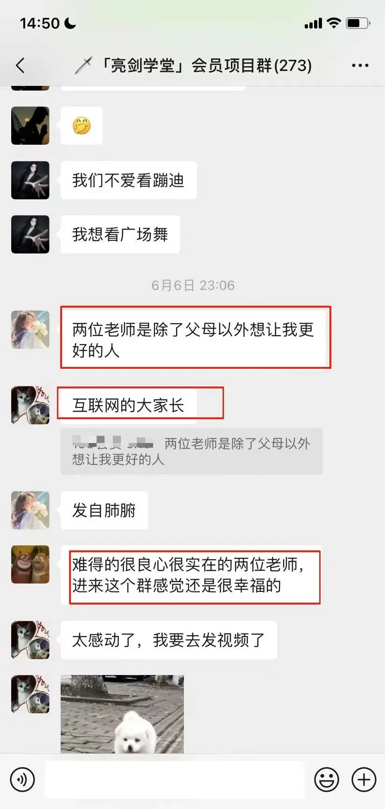The width and height of the screenshot is (385, 809).
Task: Tap avatar next to 我想看广场舞
Action: click(x=30, y=234)
